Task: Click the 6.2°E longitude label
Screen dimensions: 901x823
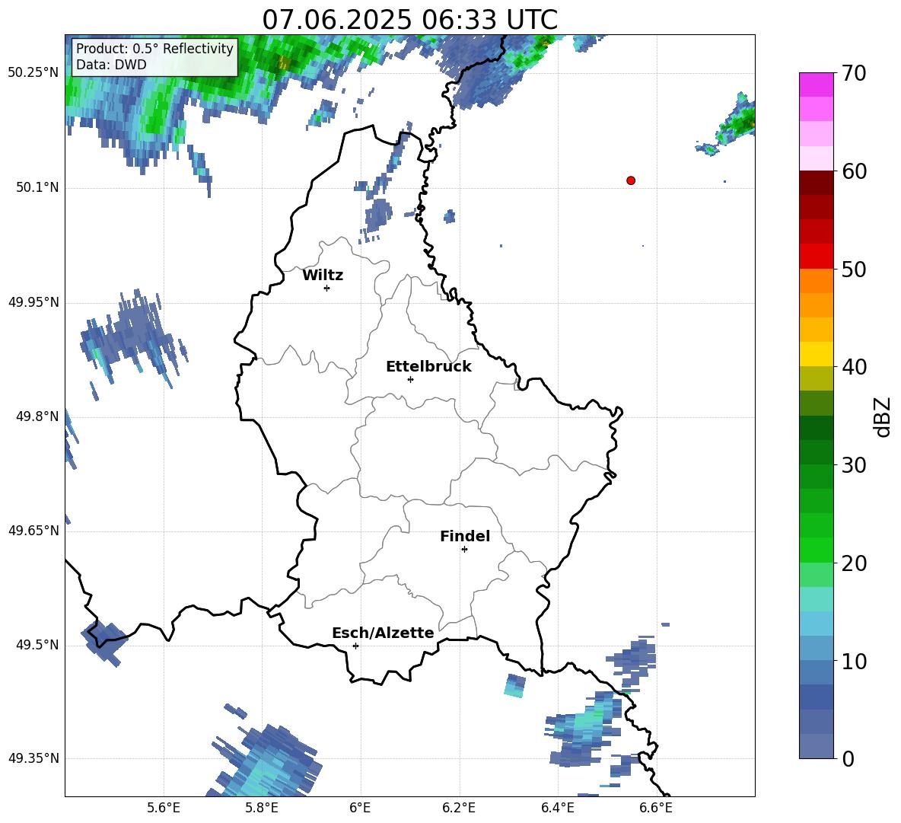Action: [459, 808]
